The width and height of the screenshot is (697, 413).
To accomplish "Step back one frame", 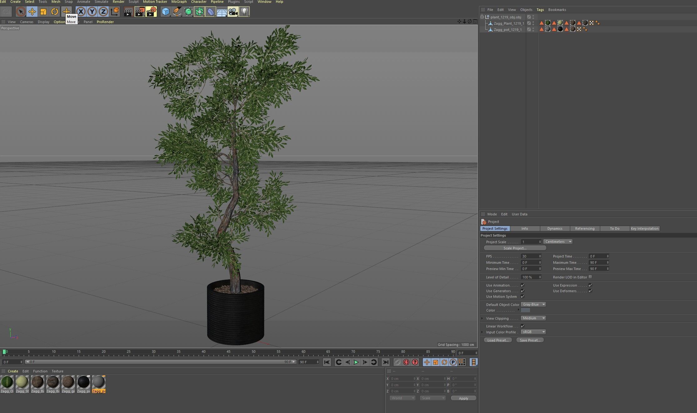I will coord(348,362).
